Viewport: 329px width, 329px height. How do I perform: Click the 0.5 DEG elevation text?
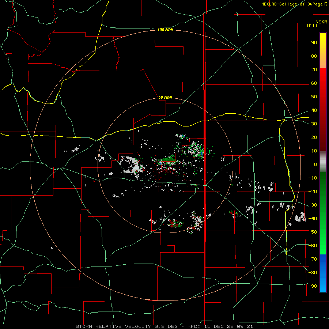click(x=166, y=326)
